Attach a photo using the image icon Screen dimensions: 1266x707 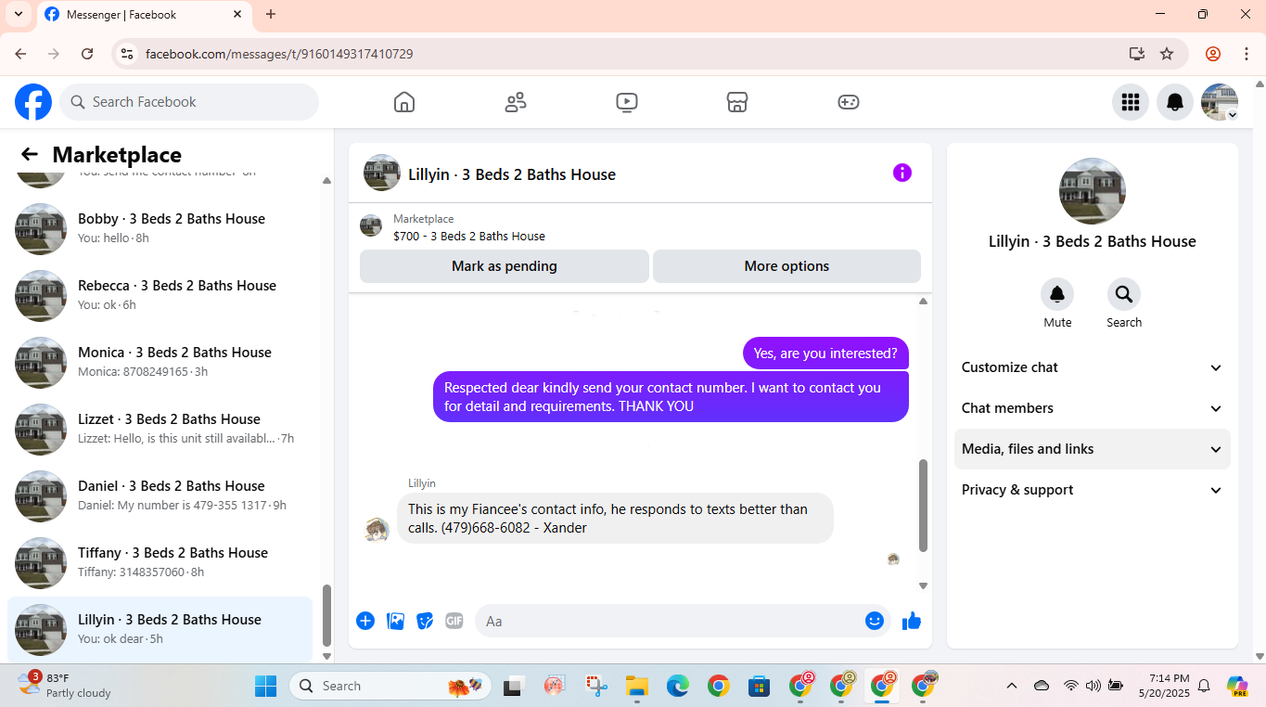click(395, 621)
